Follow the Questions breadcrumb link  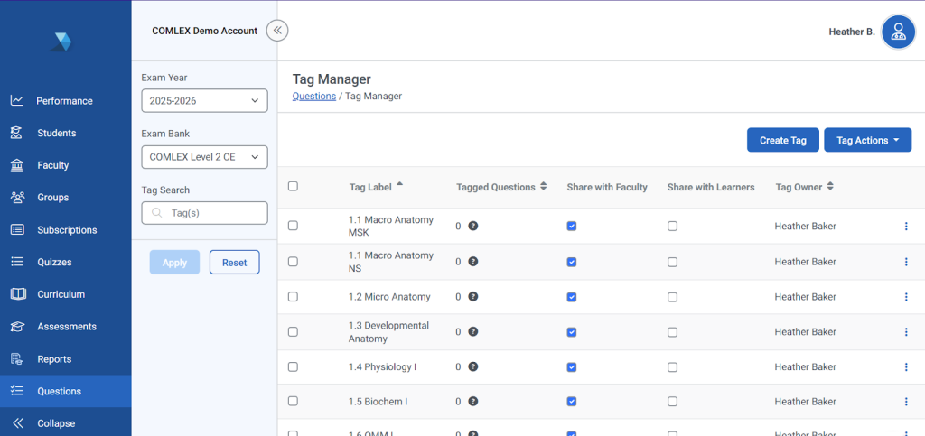click(313, 96)
